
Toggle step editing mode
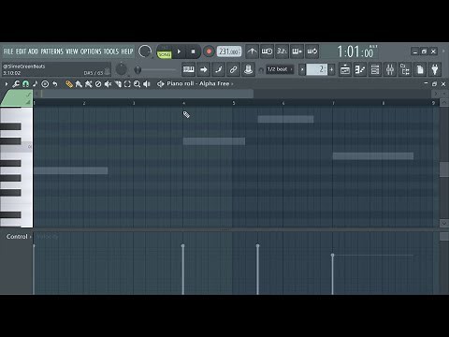[218, 69]
